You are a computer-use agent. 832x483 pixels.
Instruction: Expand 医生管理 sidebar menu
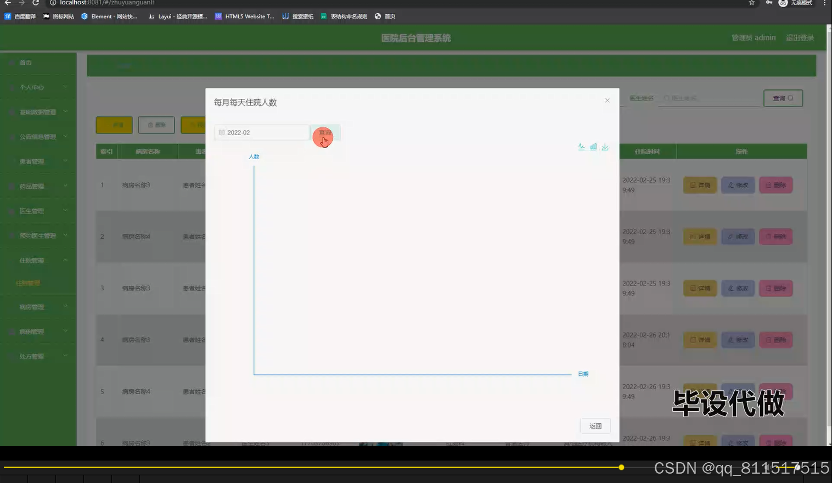coord(38,211)
